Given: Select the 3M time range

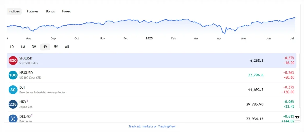Looking at the screenshot, I should point(34,47).
